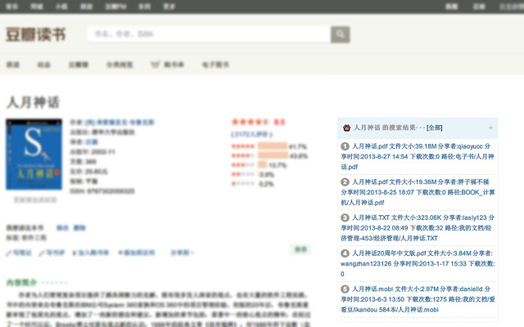Viewport: 524px width, 327px height.
Task: Click the paw icon in search results header
Action: (346, 128)
